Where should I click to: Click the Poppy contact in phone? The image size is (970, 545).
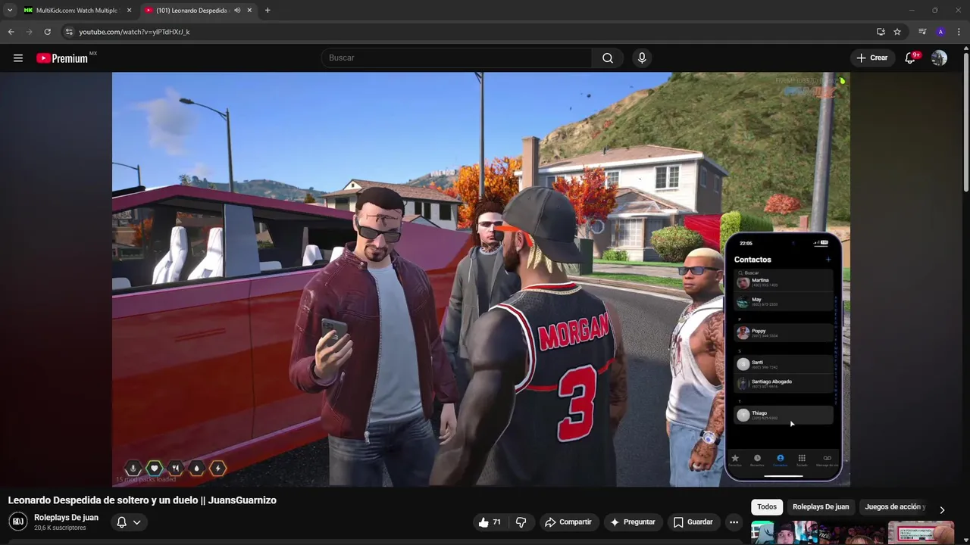pyautogui.click(x=783, y=332)
